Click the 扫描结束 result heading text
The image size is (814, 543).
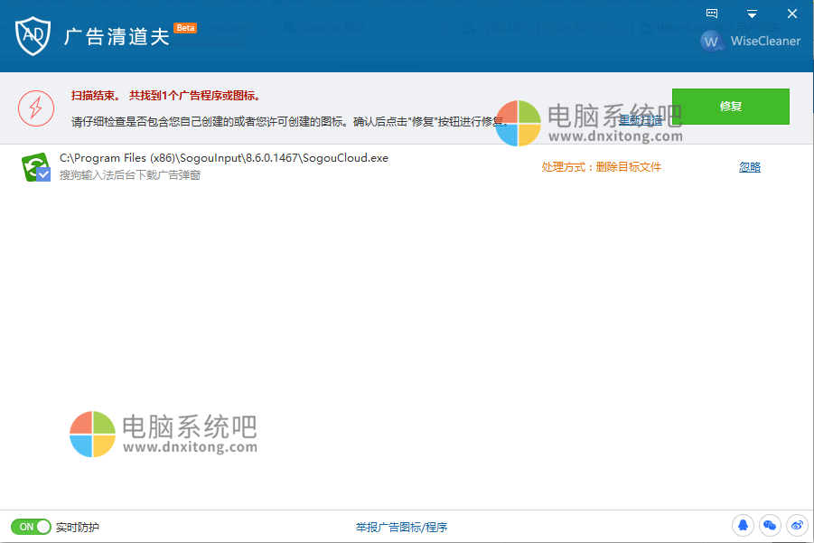pos(165,96)
